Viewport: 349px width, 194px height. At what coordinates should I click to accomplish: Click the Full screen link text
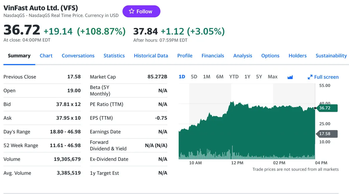tap(326, 77)
